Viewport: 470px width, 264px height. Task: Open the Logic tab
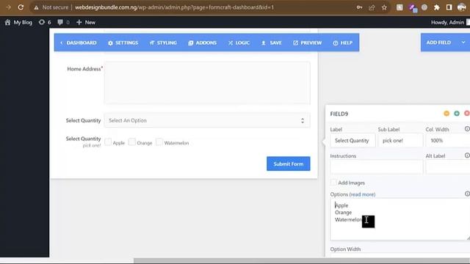click(x=239, y=43)
